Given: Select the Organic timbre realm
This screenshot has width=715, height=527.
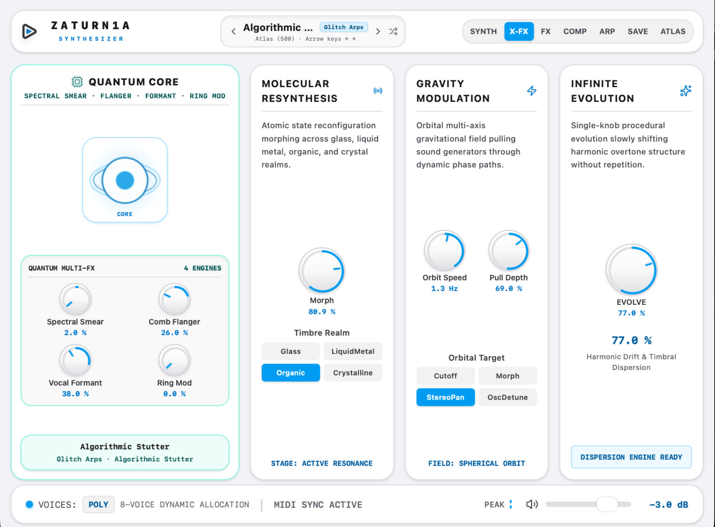Looking at the screenshot, I should (x=290, y=373).
